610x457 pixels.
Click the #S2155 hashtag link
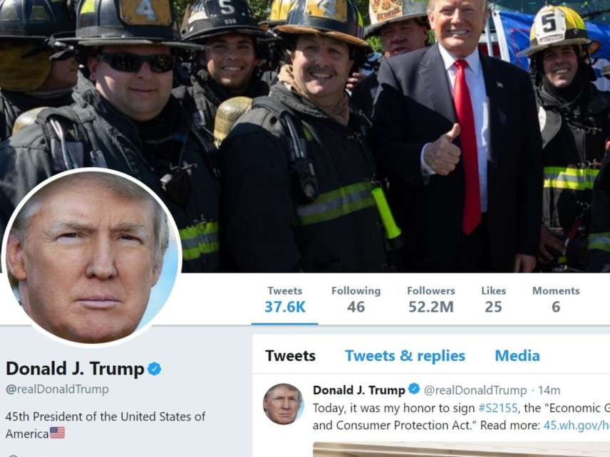pyautogui.click(x=498, y=408)
